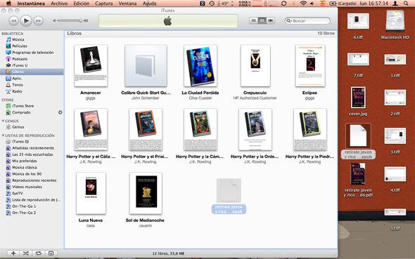Screen dimensions: 415x259
Task: Select the Calibre Quick Start Guide book
Action: [146, 65]
